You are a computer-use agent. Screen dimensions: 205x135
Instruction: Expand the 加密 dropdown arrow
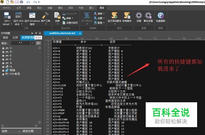[57, 24]
